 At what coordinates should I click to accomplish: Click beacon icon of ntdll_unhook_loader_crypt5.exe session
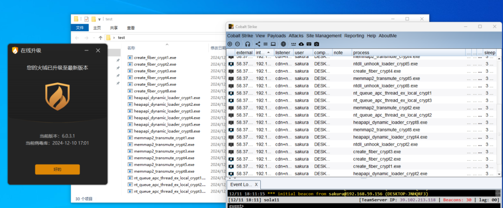coord(231,64)
